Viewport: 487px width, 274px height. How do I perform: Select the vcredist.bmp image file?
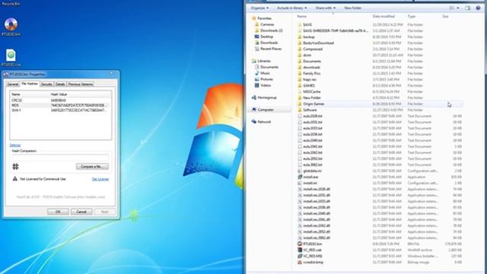(x=313, y=262)
